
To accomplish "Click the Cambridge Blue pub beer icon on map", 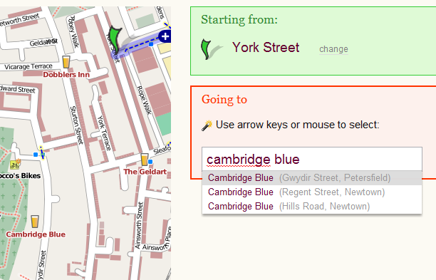I will (35, 222).
